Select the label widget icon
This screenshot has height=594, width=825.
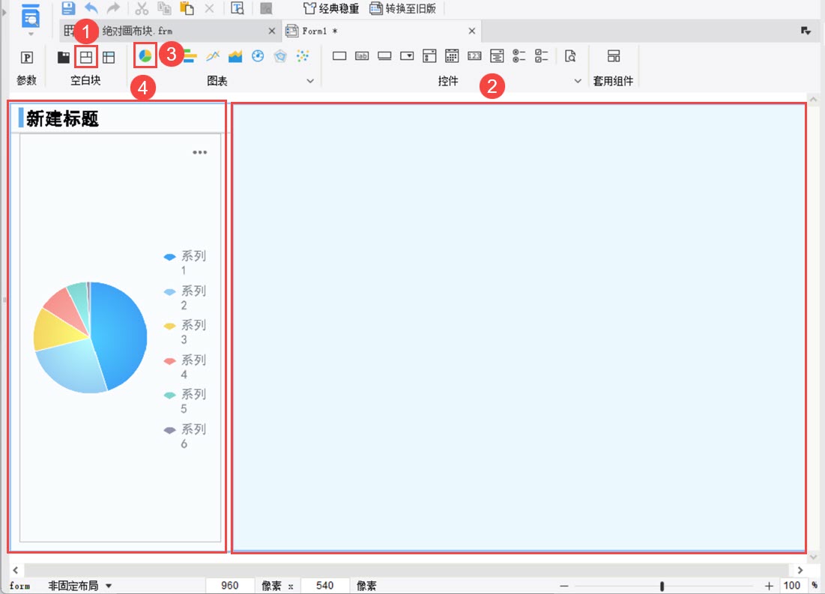click(362, 55)
